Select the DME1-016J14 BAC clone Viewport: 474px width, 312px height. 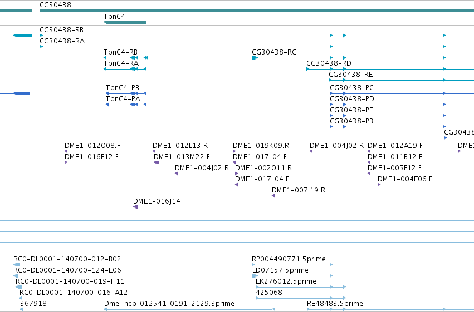[x=304, y=207]
